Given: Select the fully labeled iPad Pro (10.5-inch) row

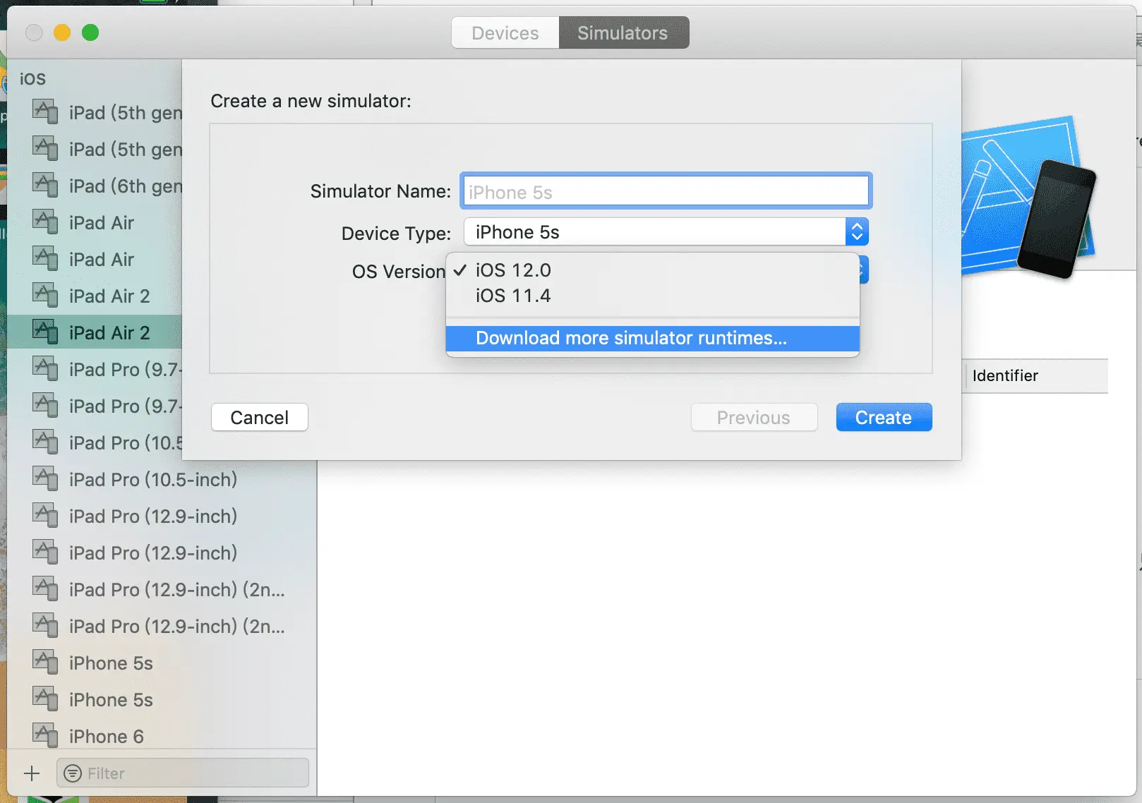Looking at the screenshot, I should (x=162, y=479).
